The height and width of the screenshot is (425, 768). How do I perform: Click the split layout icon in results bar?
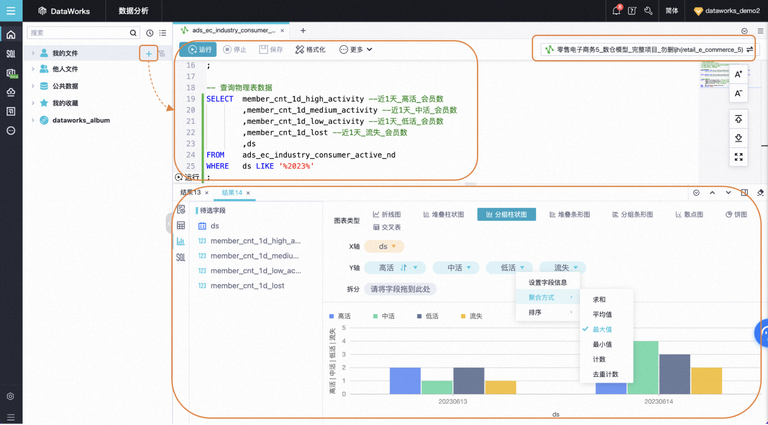744,193
